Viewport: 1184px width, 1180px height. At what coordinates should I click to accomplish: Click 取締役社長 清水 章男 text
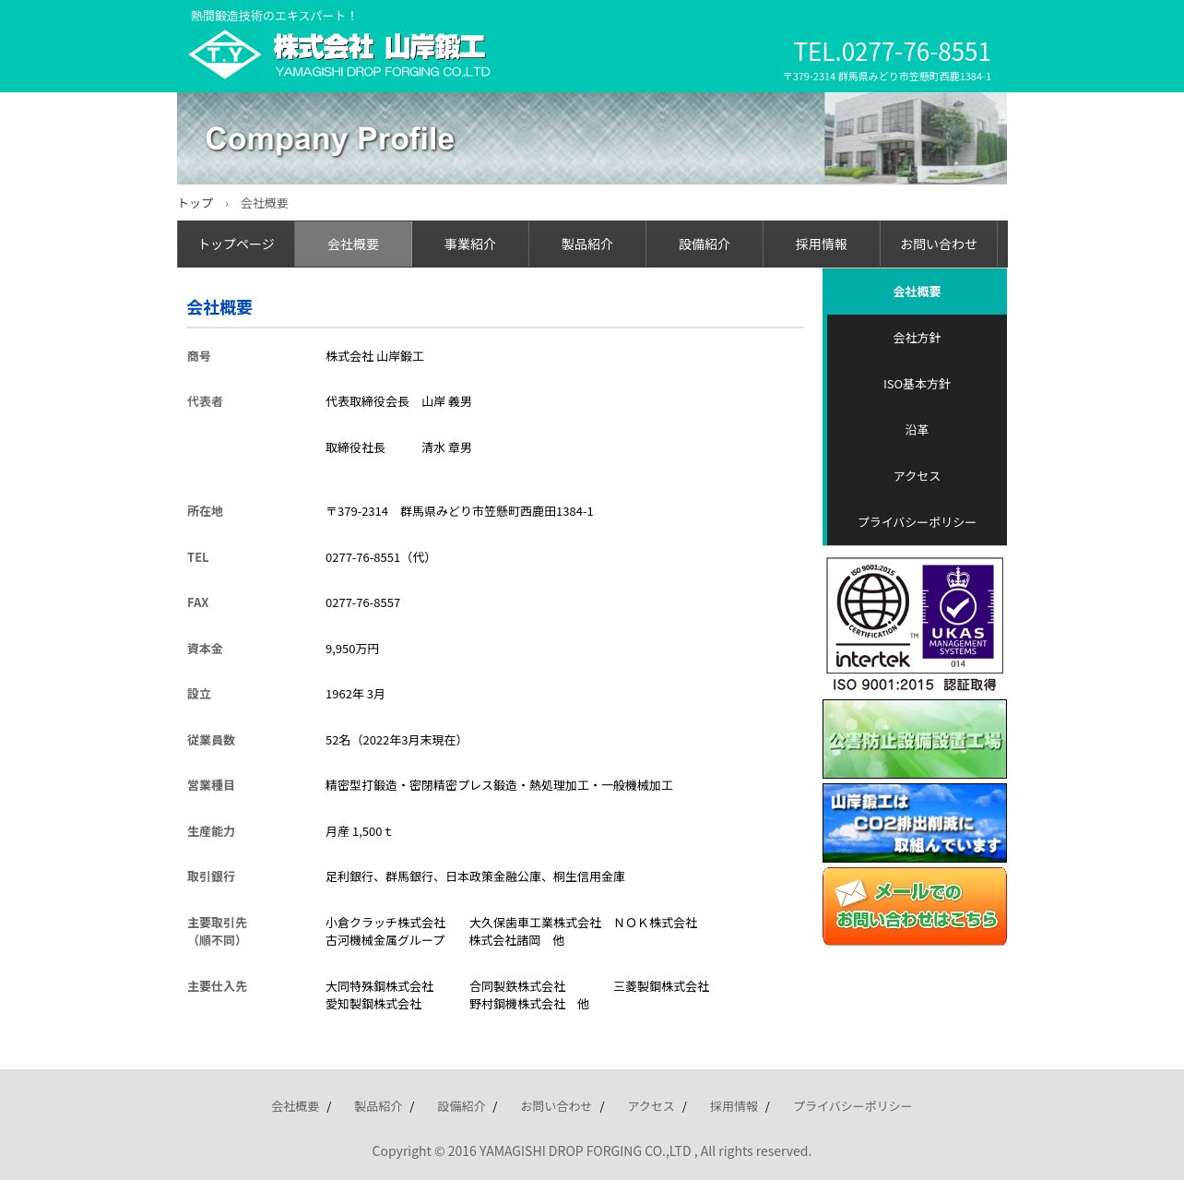click(398, 447)
